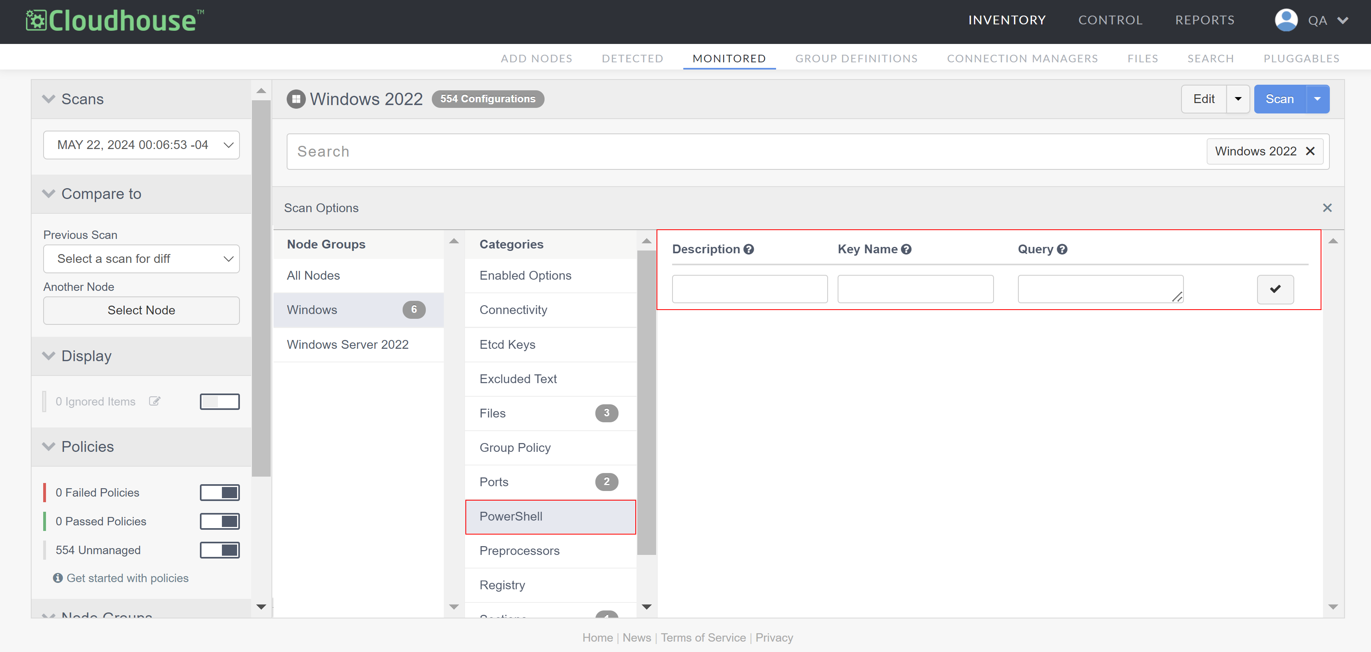Toggle the Failed Policies switch
This screenshot has width=1371, height=652.
[220, 493]
